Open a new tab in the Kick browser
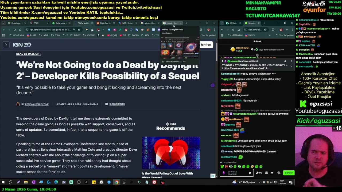342x192 pixels. click(x=264, y=23)
